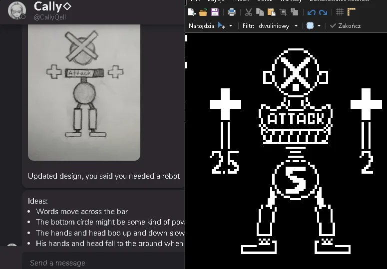
Task: Click the Zakończ finish button
Action: point(345,25)
